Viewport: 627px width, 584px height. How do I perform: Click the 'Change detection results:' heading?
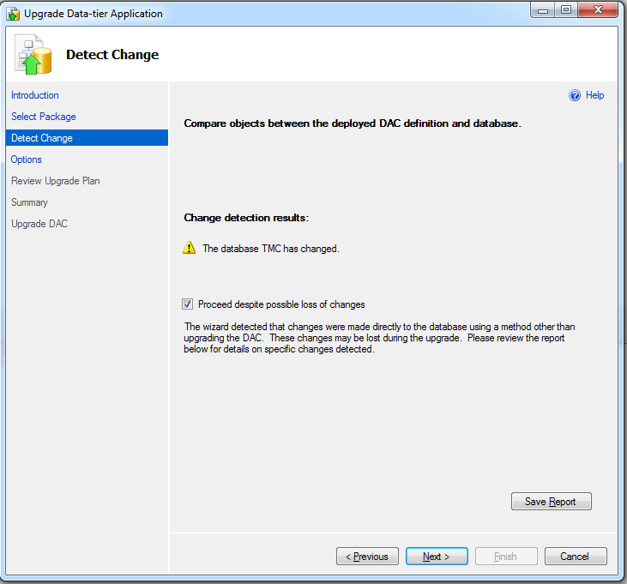(x=246, y=218)
